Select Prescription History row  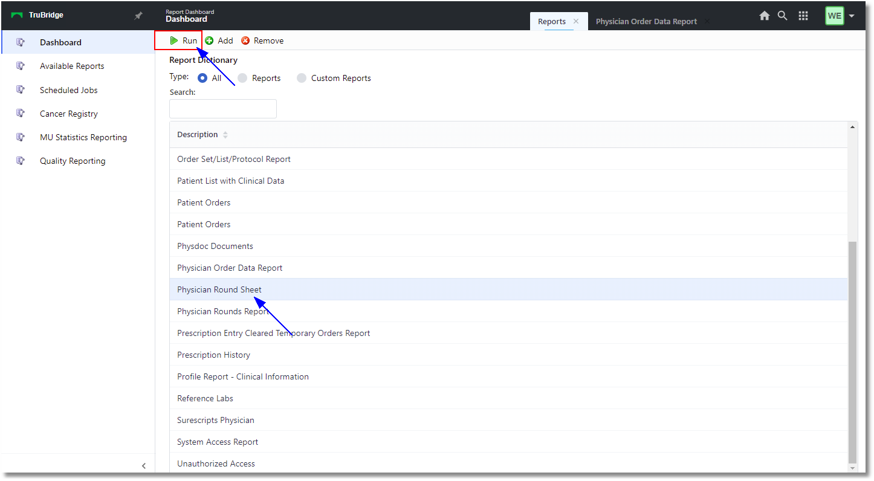click(x=508, y=355)
